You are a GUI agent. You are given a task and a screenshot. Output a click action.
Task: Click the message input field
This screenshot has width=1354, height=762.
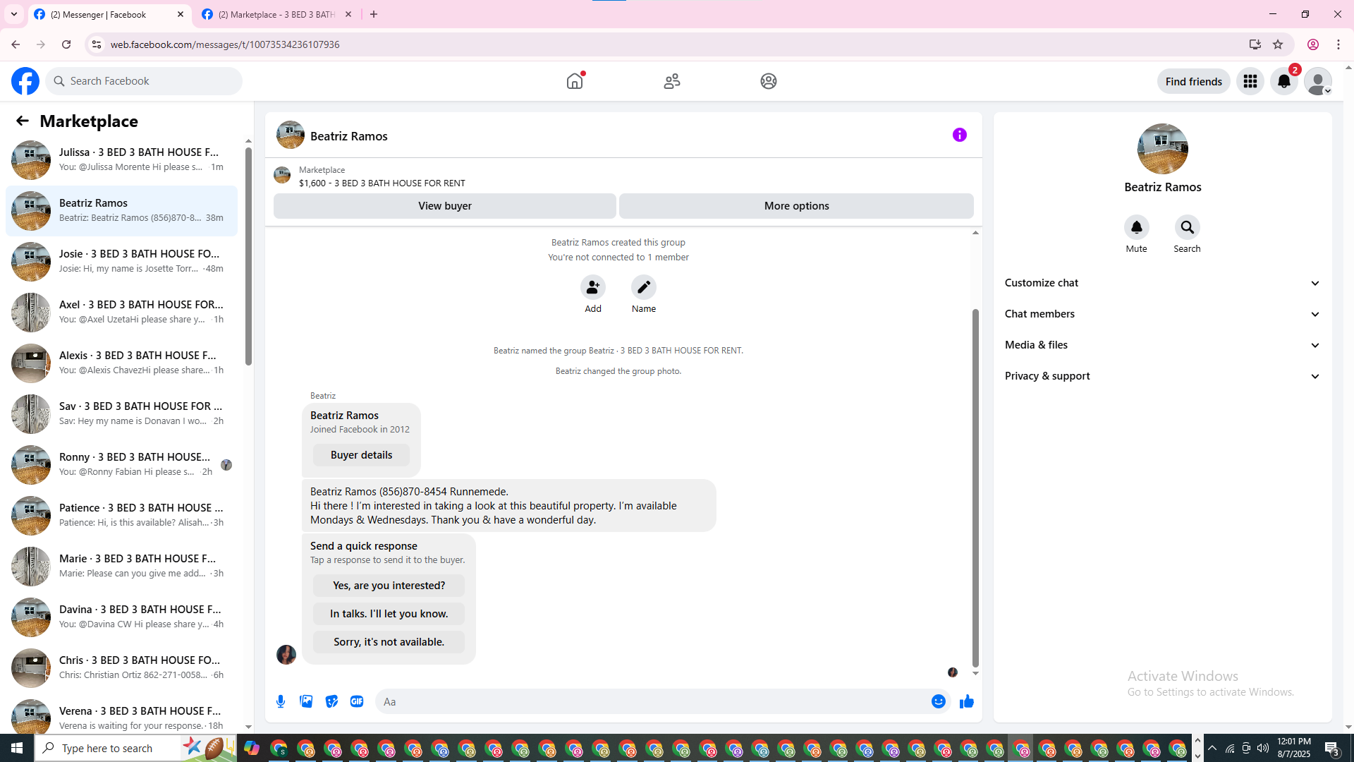pos(652,701)
